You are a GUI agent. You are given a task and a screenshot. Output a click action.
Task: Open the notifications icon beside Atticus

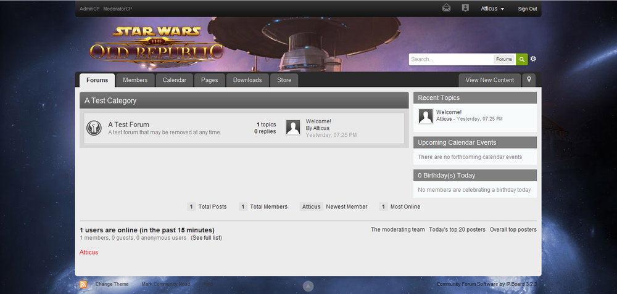465,8
